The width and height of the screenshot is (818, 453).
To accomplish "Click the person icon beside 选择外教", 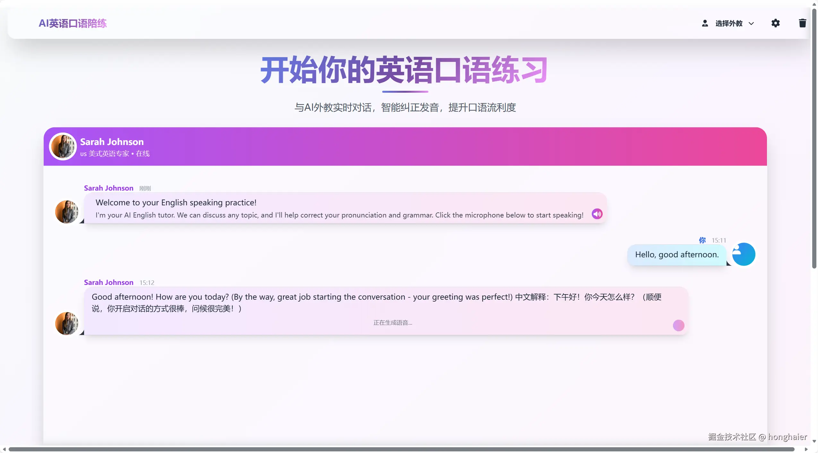I will point(705,23).
